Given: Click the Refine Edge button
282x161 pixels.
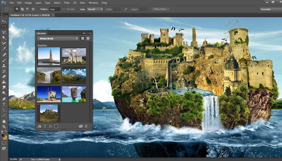Looking at the screenshot, I should click(x=161, y=9).
